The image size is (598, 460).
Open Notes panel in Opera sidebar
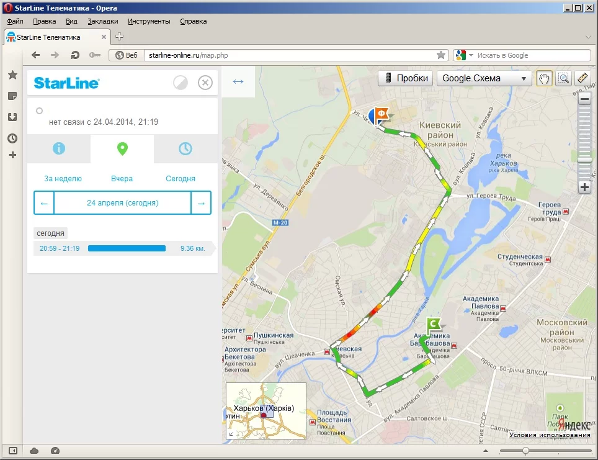(x=12, y=96)
